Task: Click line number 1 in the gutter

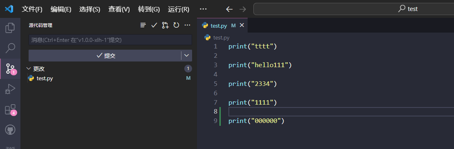Action: (x=215, y=46)
